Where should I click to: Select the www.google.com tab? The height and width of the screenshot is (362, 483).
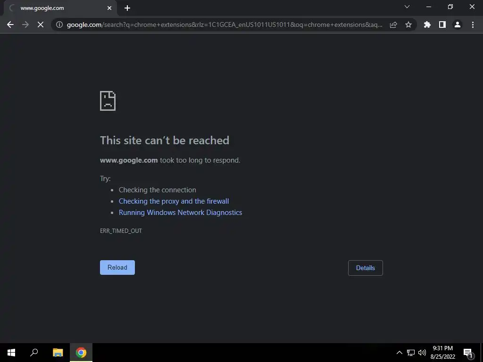pos(60,8)
